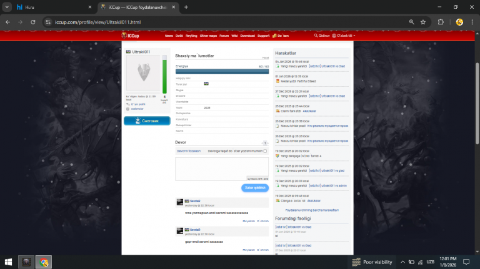Image resolution: width=480 pixels, height=269 pixels.
Task: Show hidden system tray icons
Action: pyautogui.click(x=403, y=262)
